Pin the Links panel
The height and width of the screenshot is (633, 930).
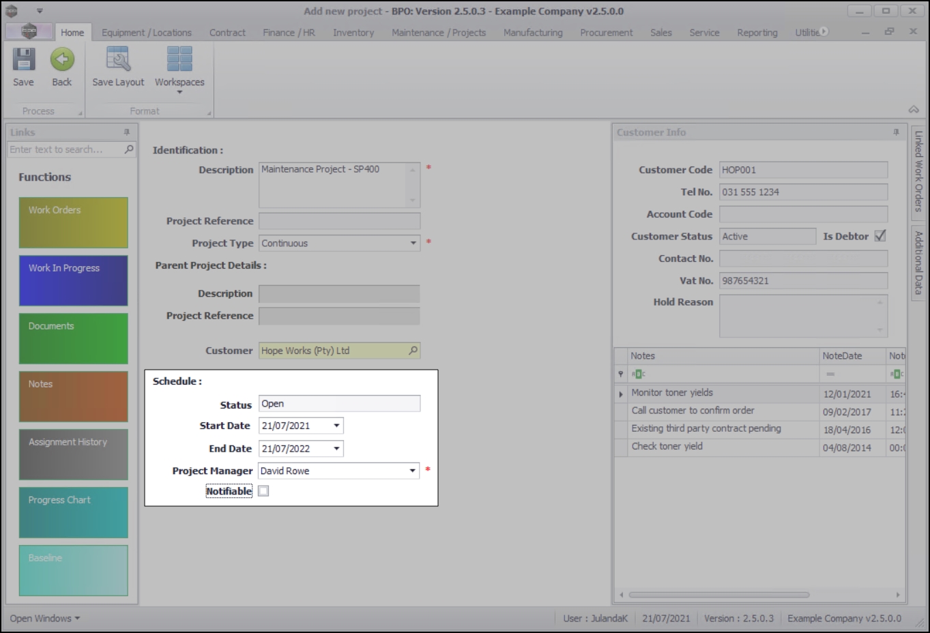[127, 132]
